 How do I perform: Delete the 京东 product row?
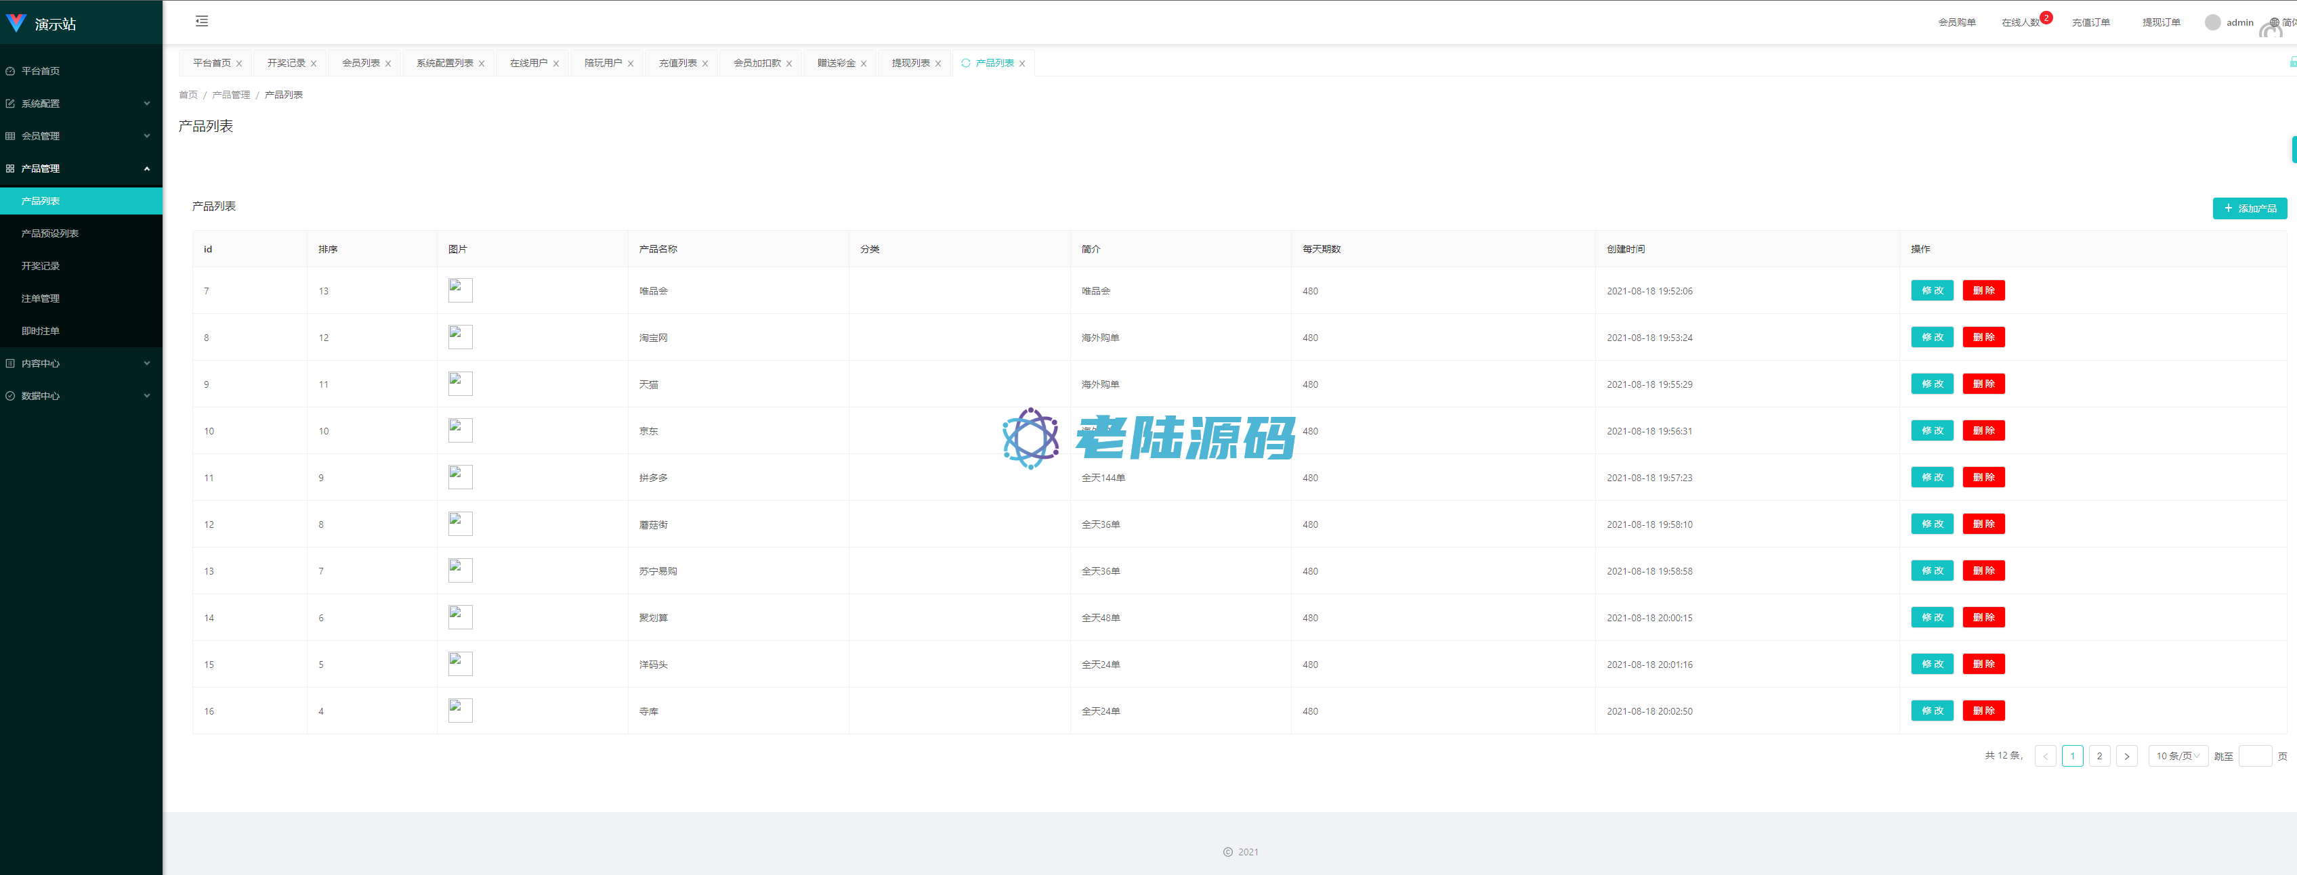[1983, 430]
